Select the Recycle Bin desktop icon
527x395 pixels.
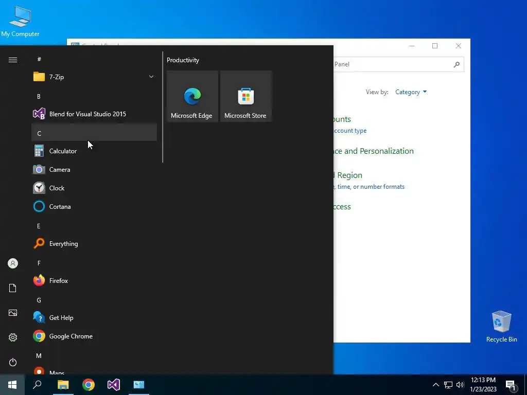pyautogui.click(x=501, y=327)
